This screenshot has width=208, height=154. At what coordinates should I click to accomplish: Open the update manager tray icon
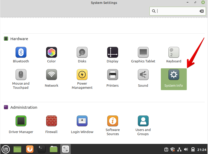[166, 150]
